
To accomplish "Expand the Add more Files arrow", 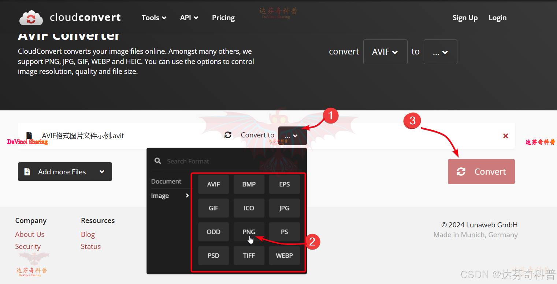I will tap(102, 172).
